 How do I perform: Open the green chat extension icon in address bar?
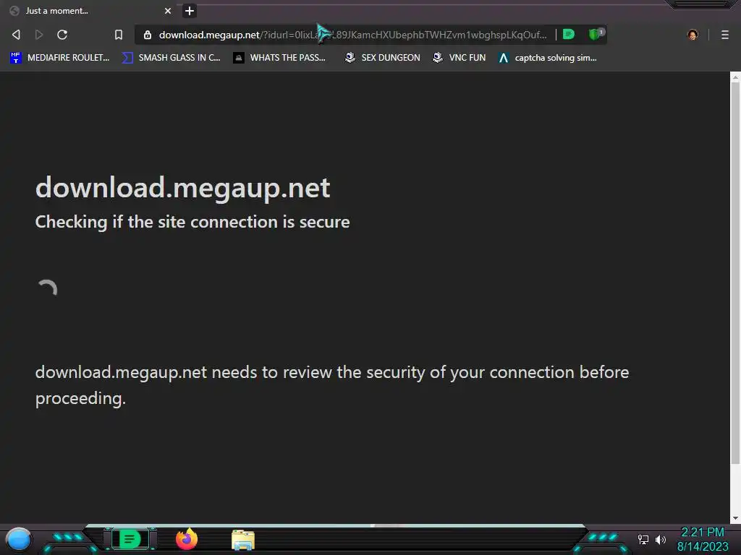click(569, 34)
